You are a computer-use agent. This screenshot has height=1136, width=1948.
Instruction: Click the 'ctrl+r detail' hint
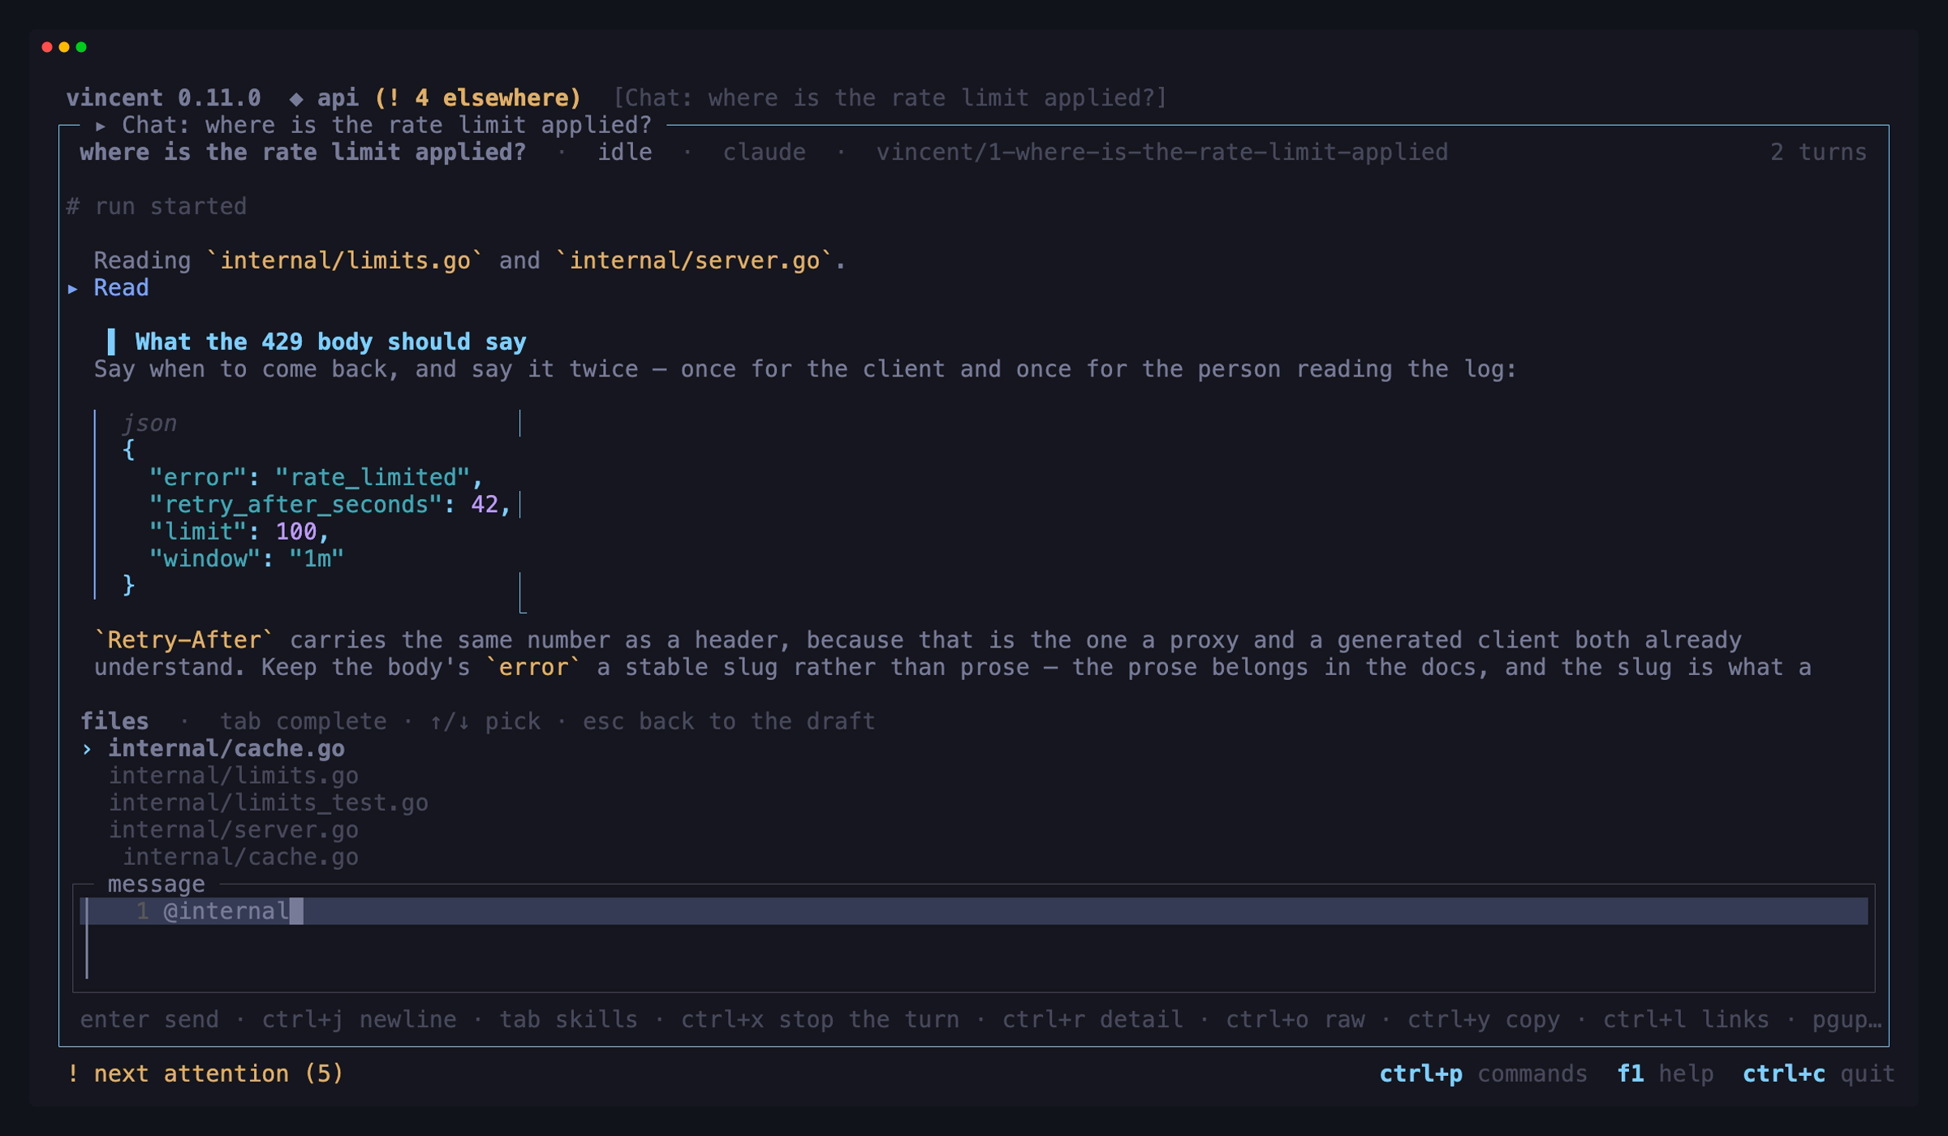(x=1093, y=1019)
